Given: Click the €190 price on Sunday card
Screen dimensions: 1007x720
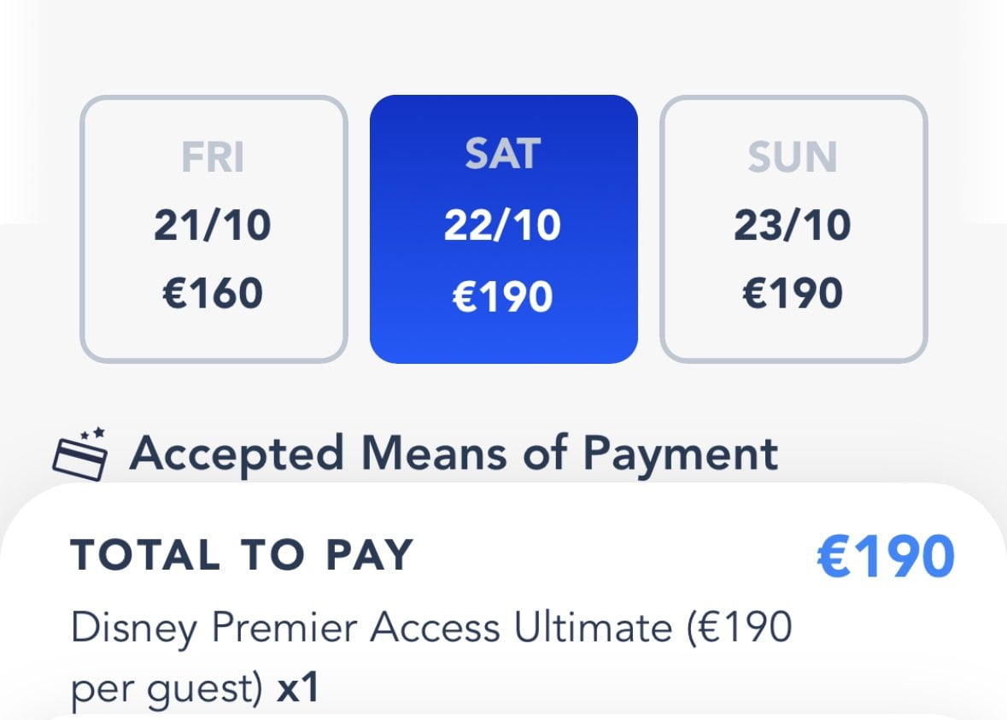Looking at the screenshot, I should click(x=793, y=293).
